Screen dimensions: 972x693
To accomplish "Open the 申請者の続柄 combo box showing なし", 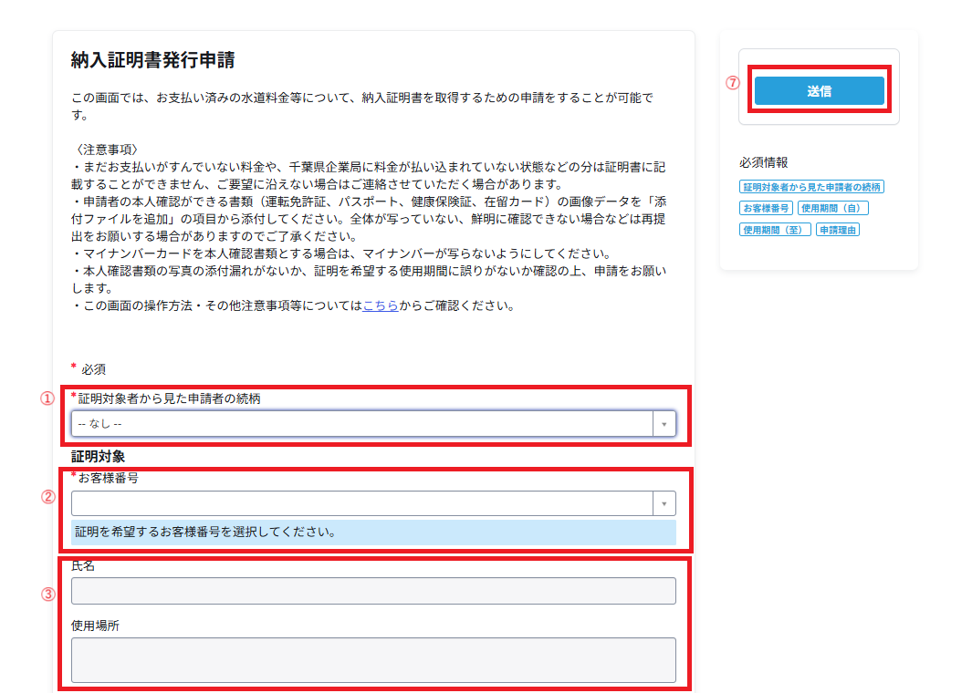I will tap(361, 423).
